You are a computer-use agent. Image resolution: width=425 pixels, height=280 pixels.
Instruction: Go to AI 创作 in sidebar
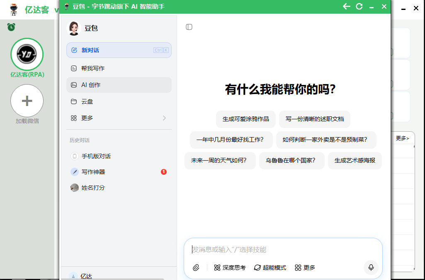pyautogui.click(x=91, y=85)
